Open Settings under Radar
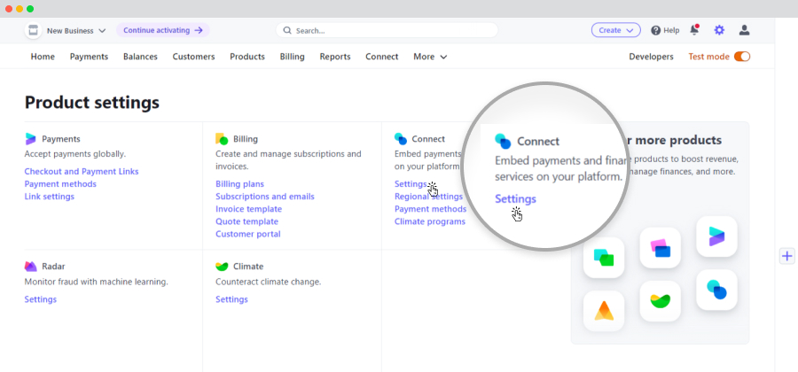Image resolution: width=798 pixels, height=372 pixels. pos(40,299)
